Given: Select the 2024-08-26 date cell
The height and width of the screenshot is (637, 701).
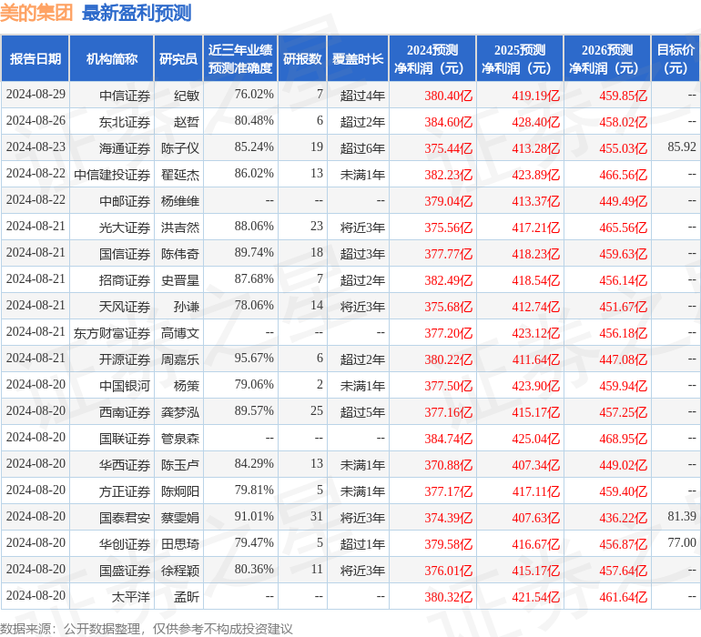Looking at the screenshot, I should [x=36, y=121].
